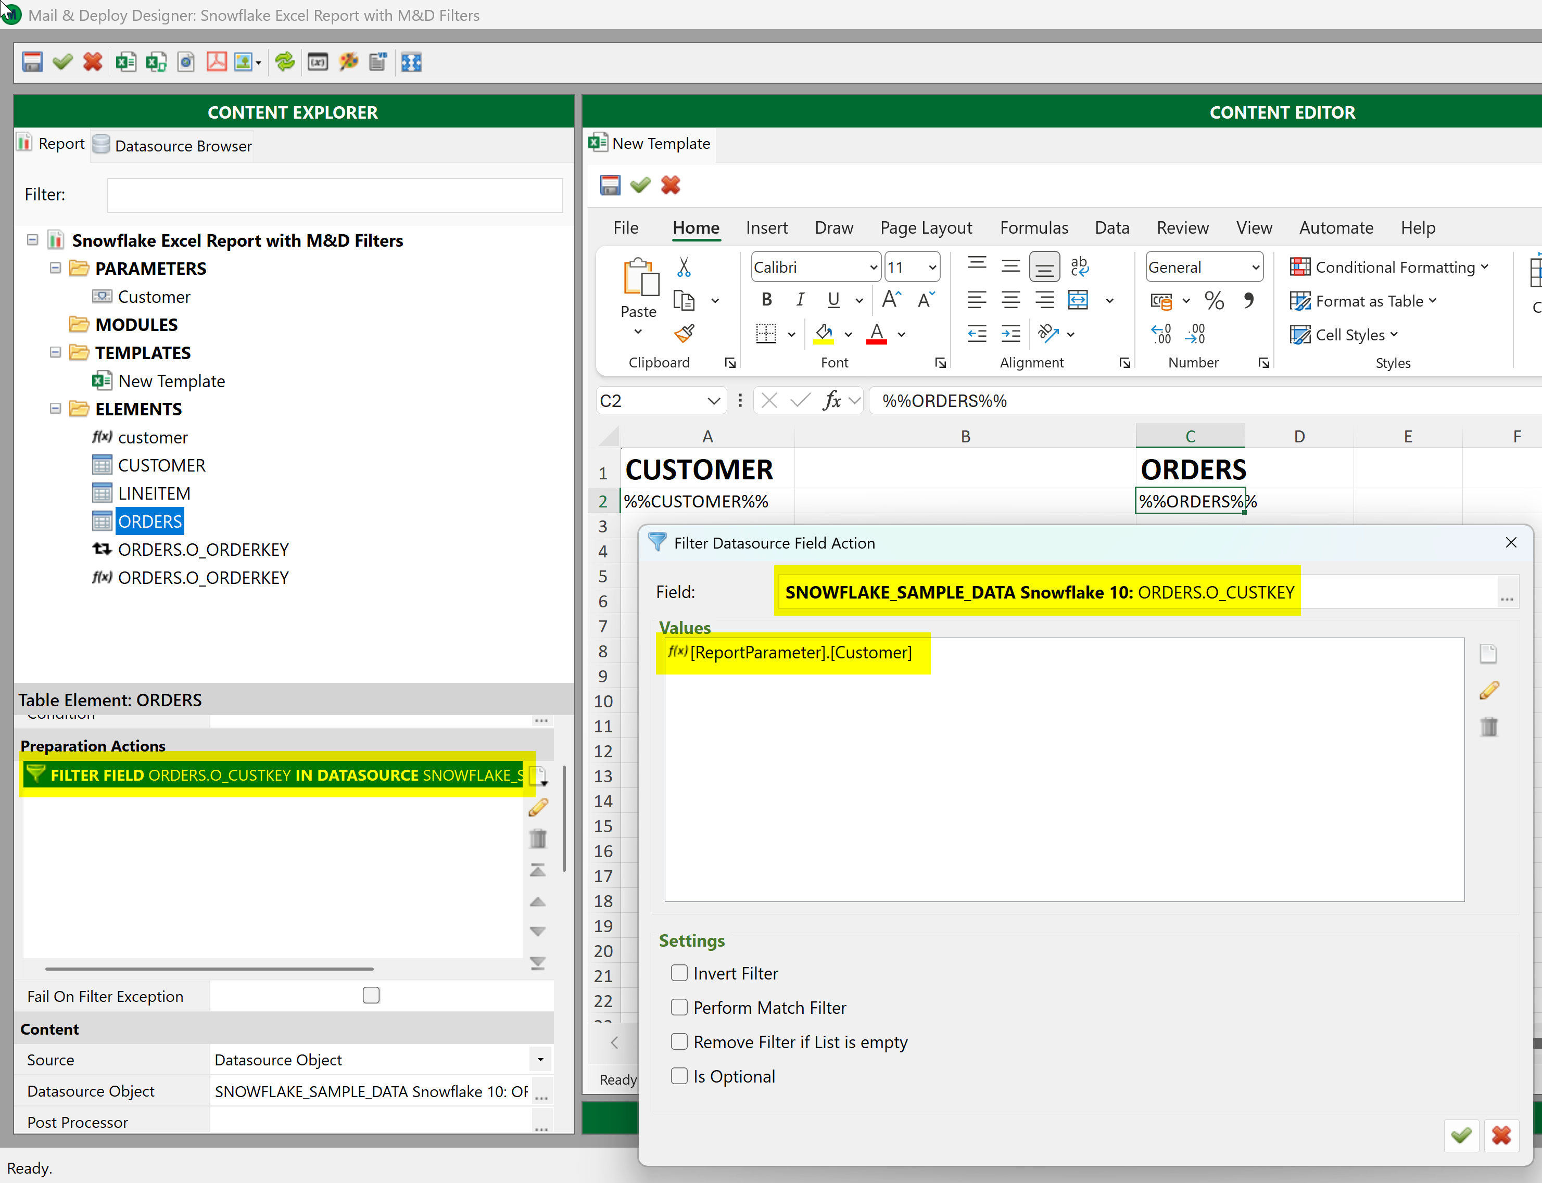The width and height of the screenshot is (1542, 1183).
Task: Cancel the filter dialog with red X
Action: click(x=1501, y=1135)
